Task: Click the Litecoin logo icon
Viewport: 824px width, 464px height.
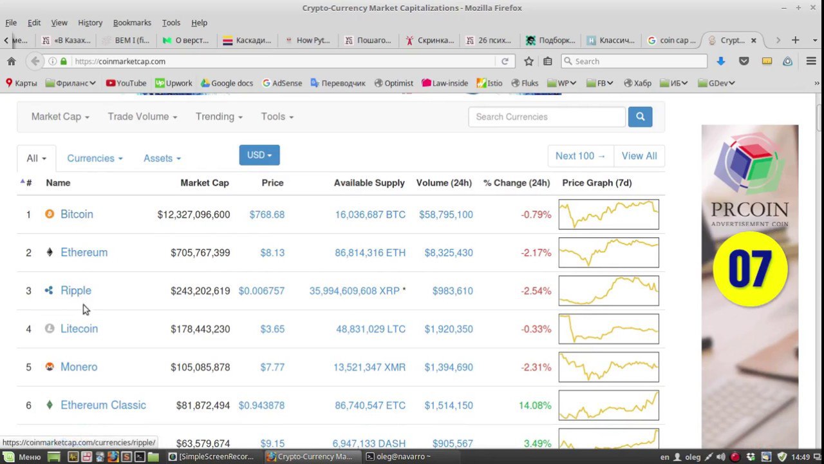Action: [50, 329]
